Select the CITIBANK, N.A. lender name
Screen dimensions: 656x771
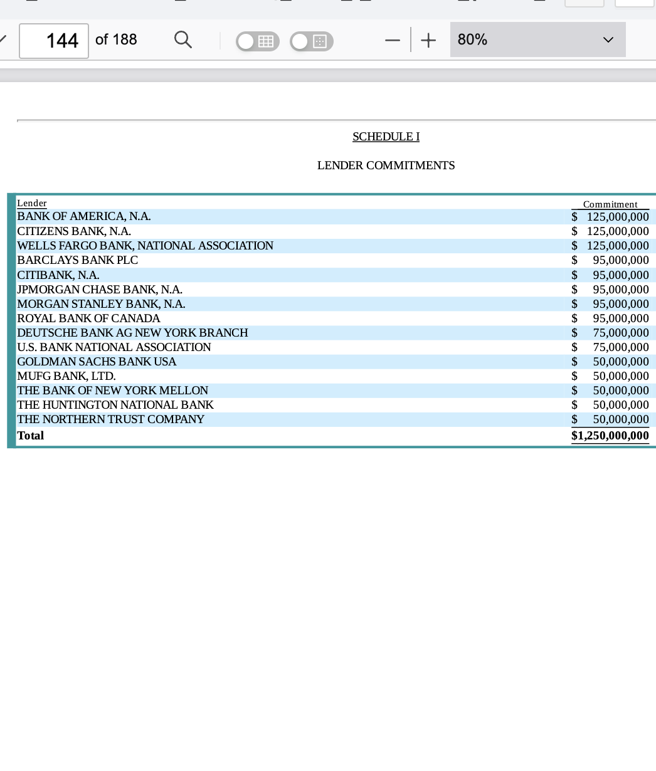(x=58, y=275)
